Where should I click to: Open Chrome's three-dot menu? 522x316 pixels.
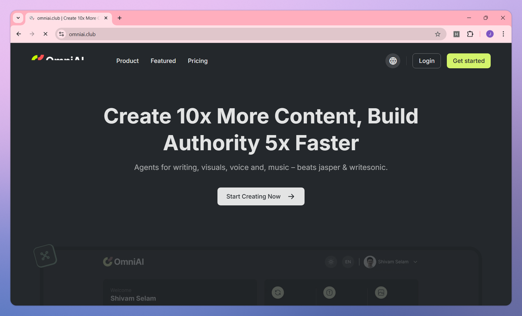[x=503, y=34]
